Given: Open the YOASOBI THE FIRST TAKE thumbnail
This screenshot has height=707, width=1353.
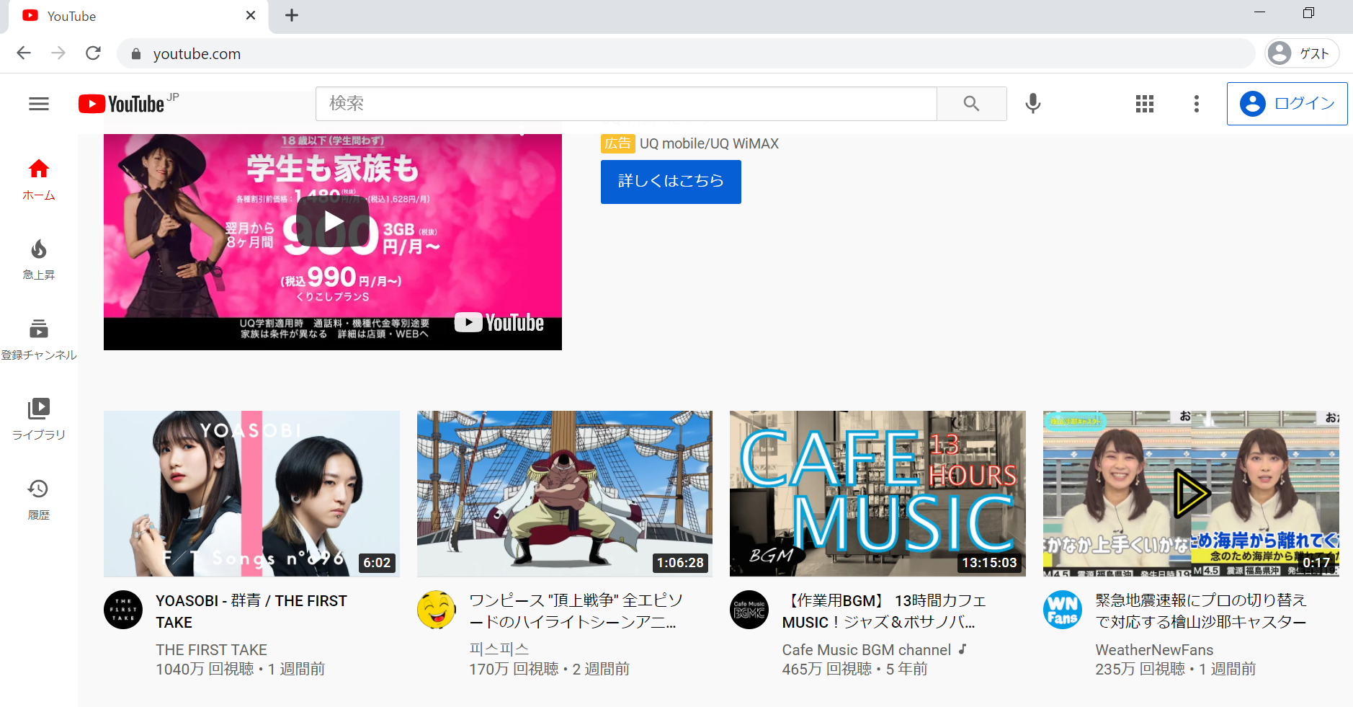Looking at the screenshot, I should point(251,493).
